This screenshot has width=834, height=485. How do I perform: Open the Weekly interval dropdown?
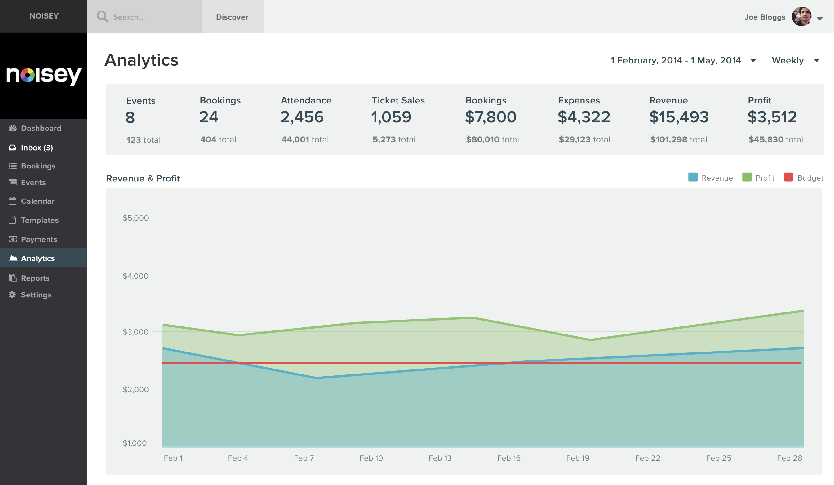[795, 60]
